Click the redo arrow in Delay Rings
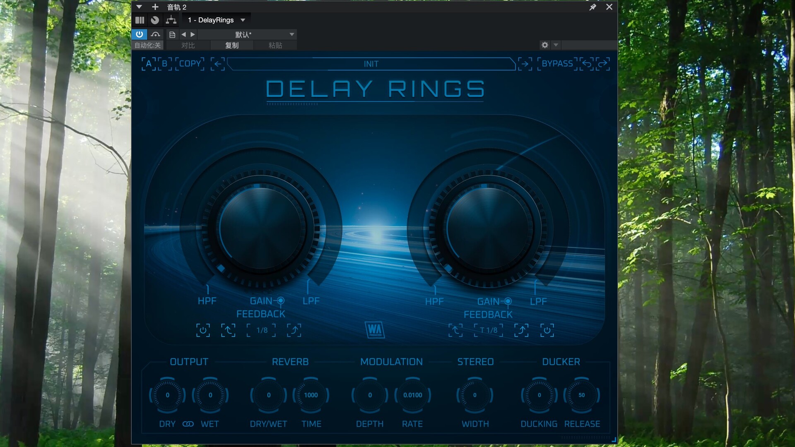 (x=603, y=64)
